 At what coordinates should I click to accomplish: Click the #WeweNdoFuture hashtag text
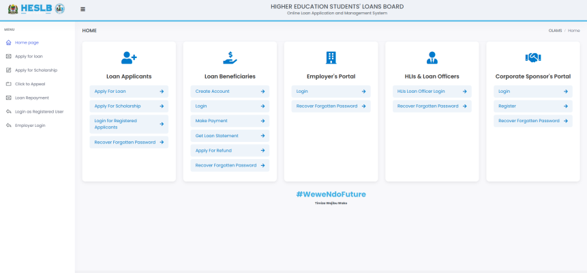click(331, 195)
